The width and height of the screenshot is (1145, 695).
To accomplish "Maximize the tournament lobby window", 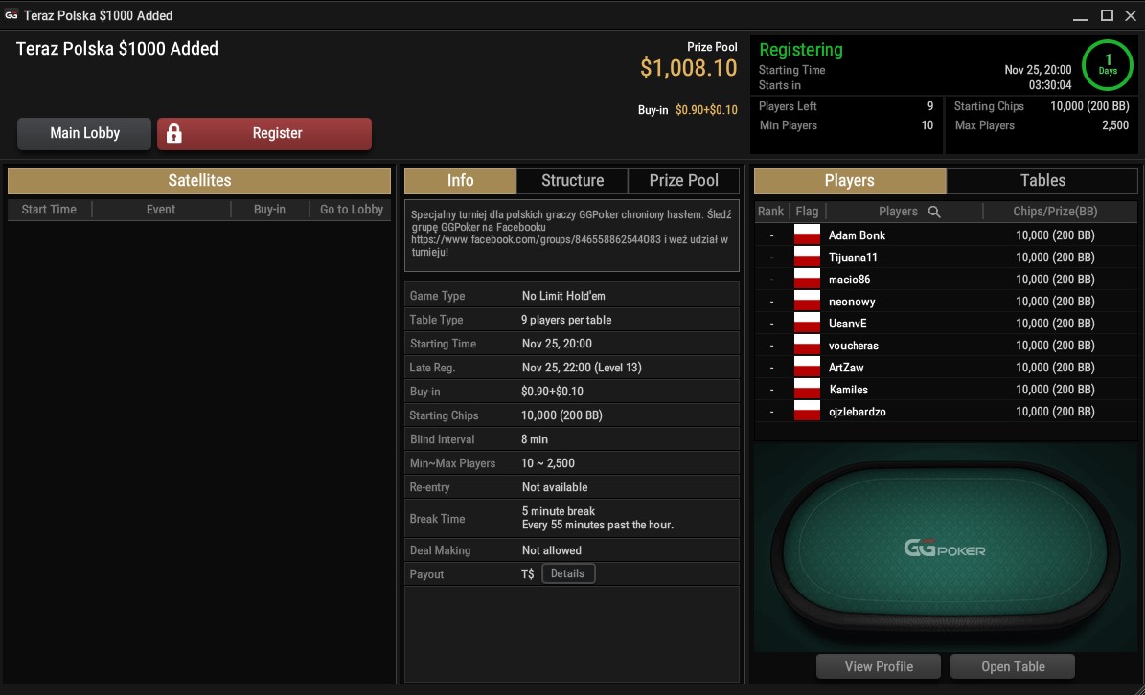I will pos(1107,15).
